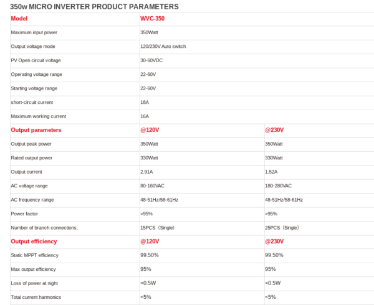The height and width of the screenshot is (305, 374).
Task: Select the Static MPPT efficiency label
Action: point(34,255)
